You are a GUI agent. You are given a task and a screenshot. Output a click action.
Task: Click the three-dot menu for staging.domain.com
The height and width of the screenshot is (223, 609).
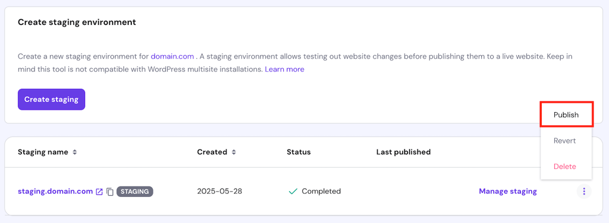584,191
